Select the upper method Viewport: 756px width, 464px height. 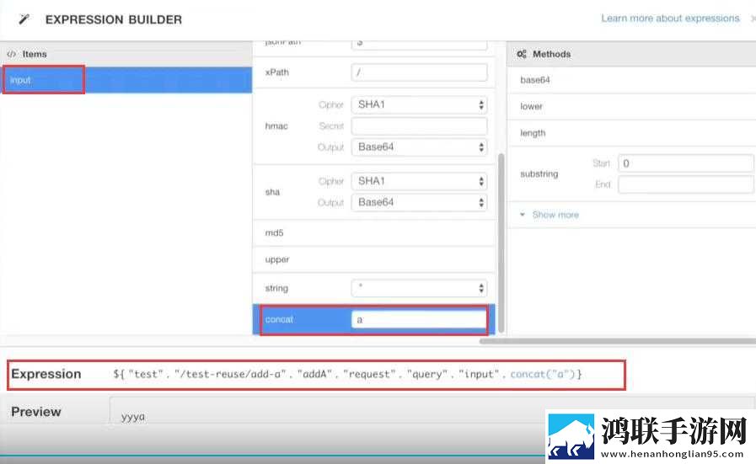[x=373, y=259]
